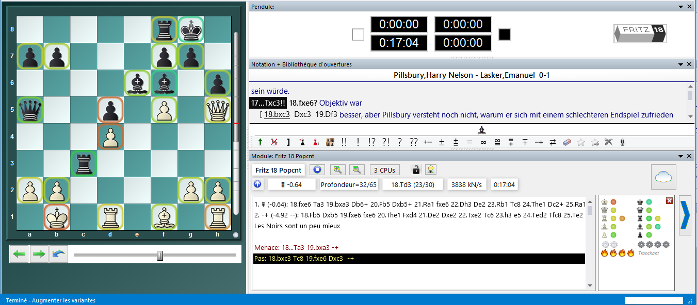Toggle the white square checkbox beside clocks

tap(358, 35)
